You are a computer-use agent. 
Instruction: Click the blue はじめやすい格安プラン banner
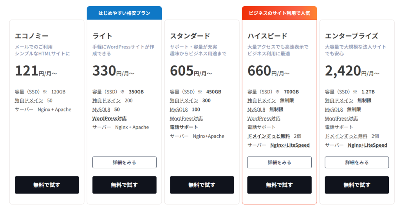pyautogui.click(x=124, y=13)
